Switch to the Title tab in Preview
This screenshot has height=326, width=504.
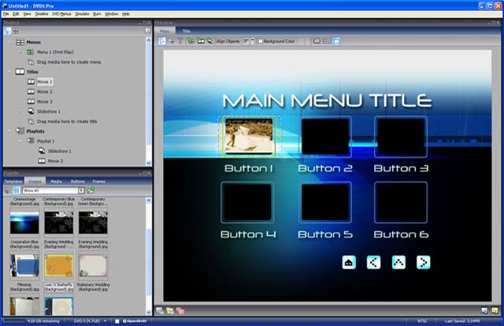186,31
